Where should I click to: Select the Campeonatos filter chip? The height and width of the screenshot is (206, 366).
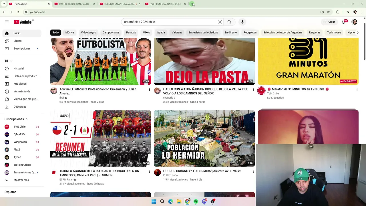point(111,33)
